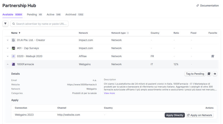Image resolution: width=223 pixels, height=124 pixels.
Task: Click the Maibujé 2020 logo icon
Action: [x=13, y=56]
